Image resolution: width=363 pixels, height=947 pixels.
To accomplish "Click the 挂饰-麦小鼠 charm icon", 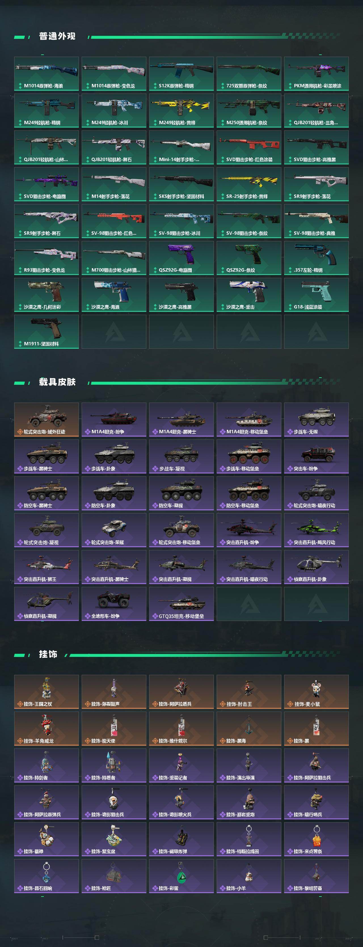I will pyautogui.click(x=316, y=692).
